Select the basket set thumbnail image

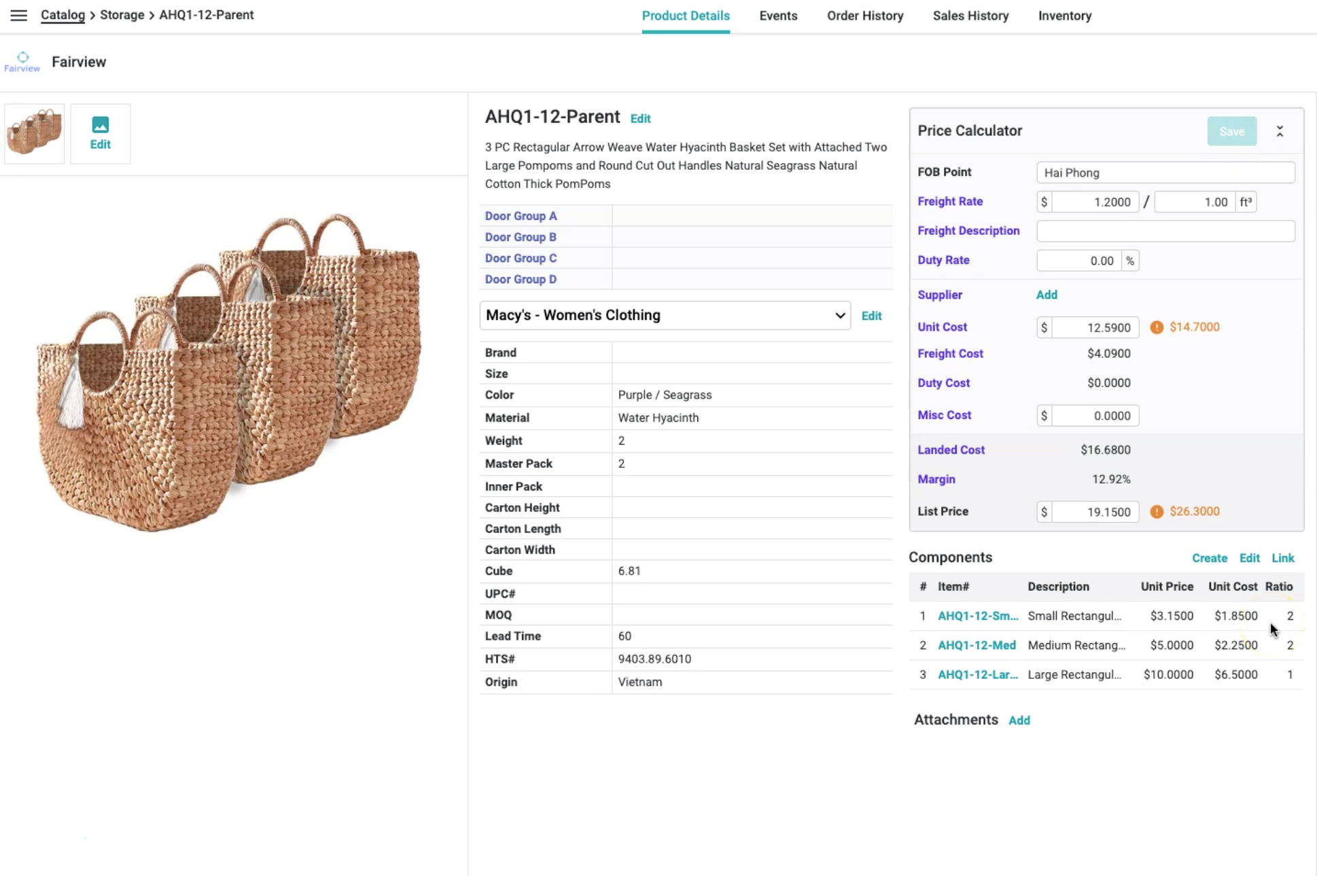pos(35,133)
